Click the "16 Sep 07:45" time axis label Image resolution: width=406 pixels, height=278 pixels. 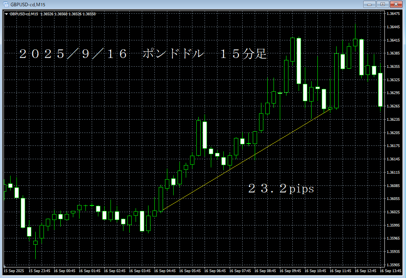tap(240, 271)
